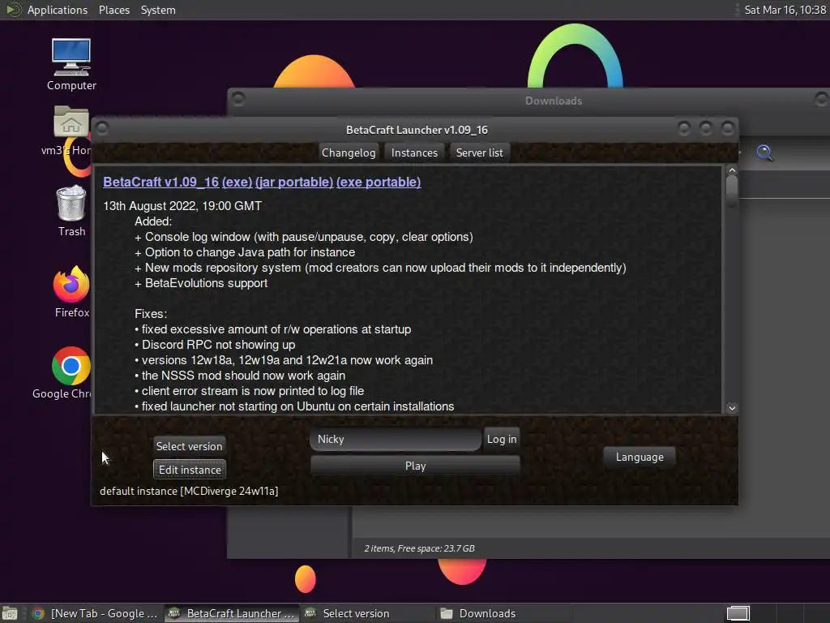Screen dimensions: 830x623
Task: Open the Places menu
Action: click(113, 10)
